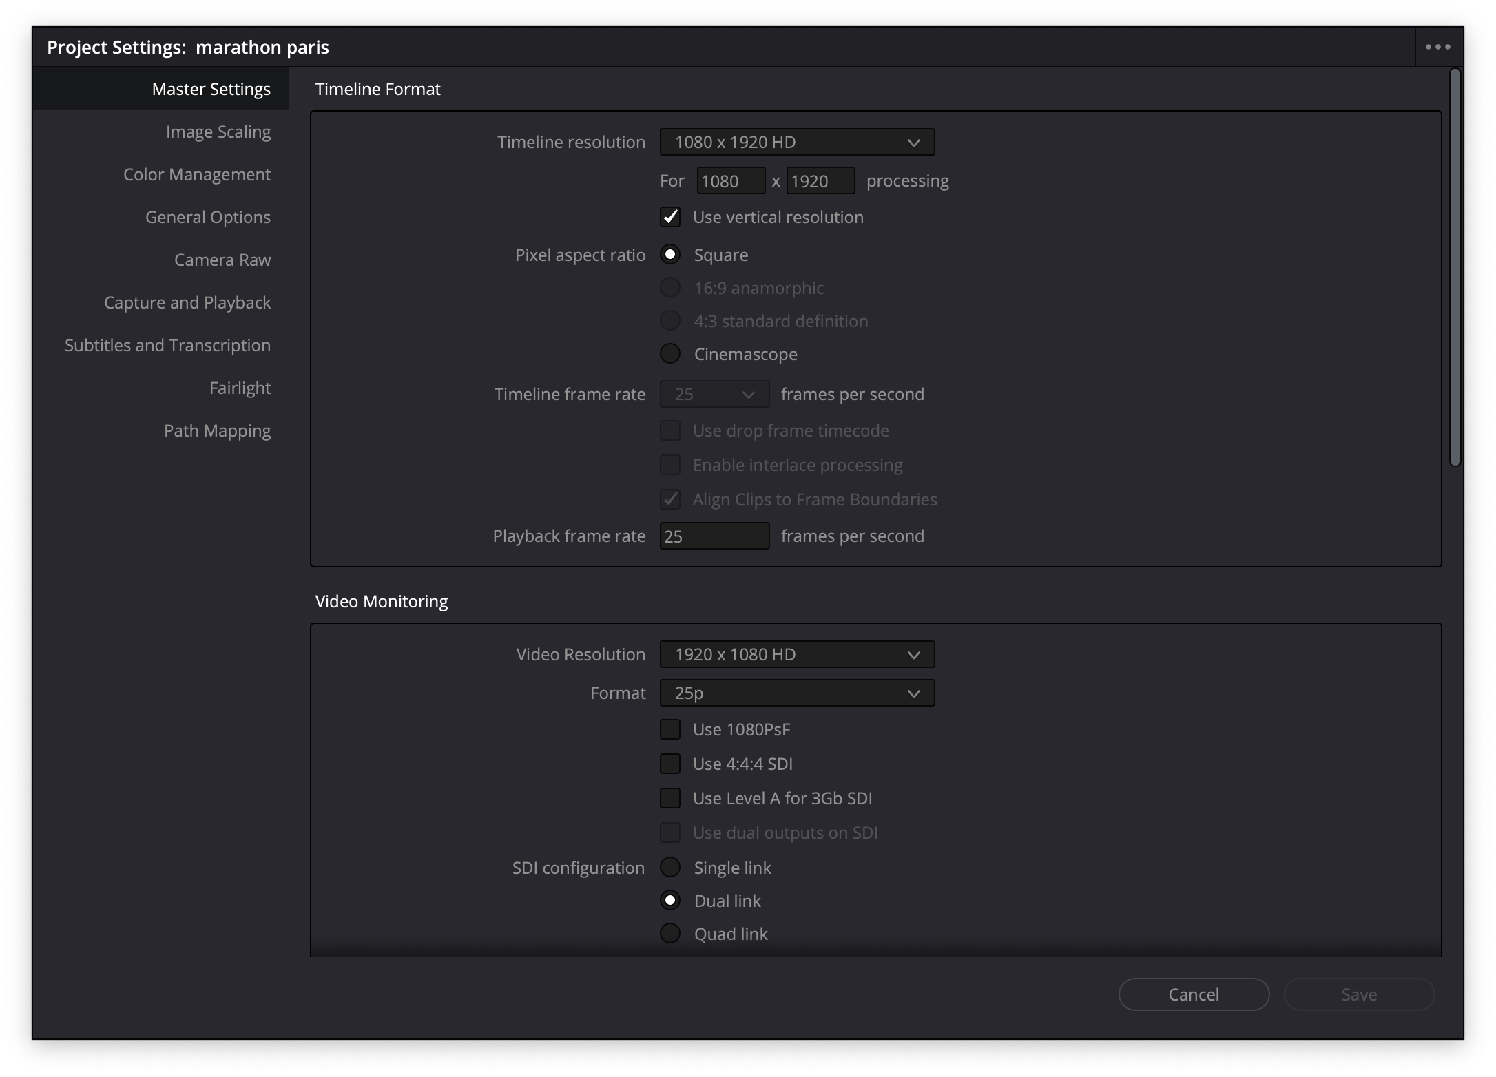This screenshot has width=1496, height=1077.
Task: Open General Options page
Action: pyautogui.click(x=207, y=217)
